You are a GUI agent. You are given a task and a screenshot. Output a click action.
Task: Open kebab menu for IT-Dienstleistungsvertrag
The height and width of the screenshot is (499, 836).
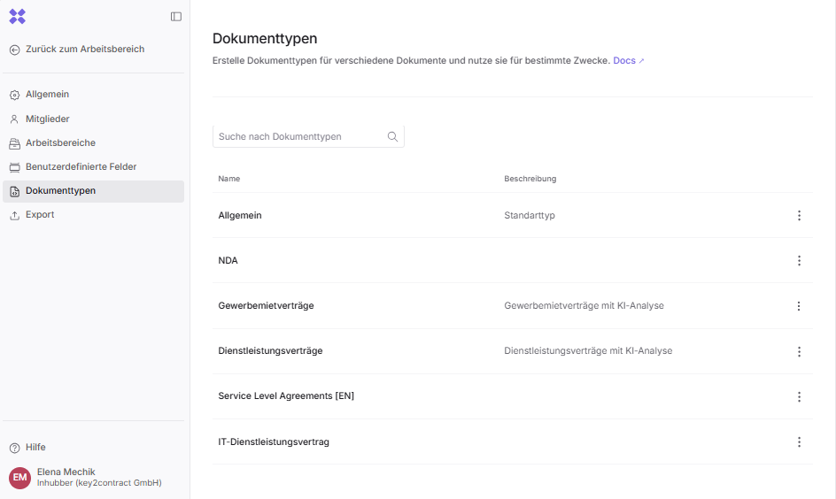click(799, 442)
